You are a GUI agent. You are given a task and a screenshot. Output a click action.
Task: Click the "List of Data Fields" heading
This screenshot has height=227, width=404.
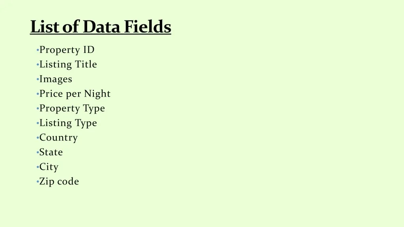tap(101, 27)
